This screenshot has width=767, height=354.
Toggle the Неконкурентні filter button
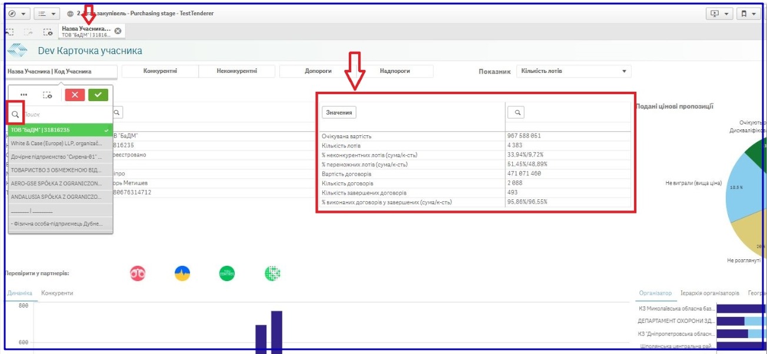click(237, 71)
